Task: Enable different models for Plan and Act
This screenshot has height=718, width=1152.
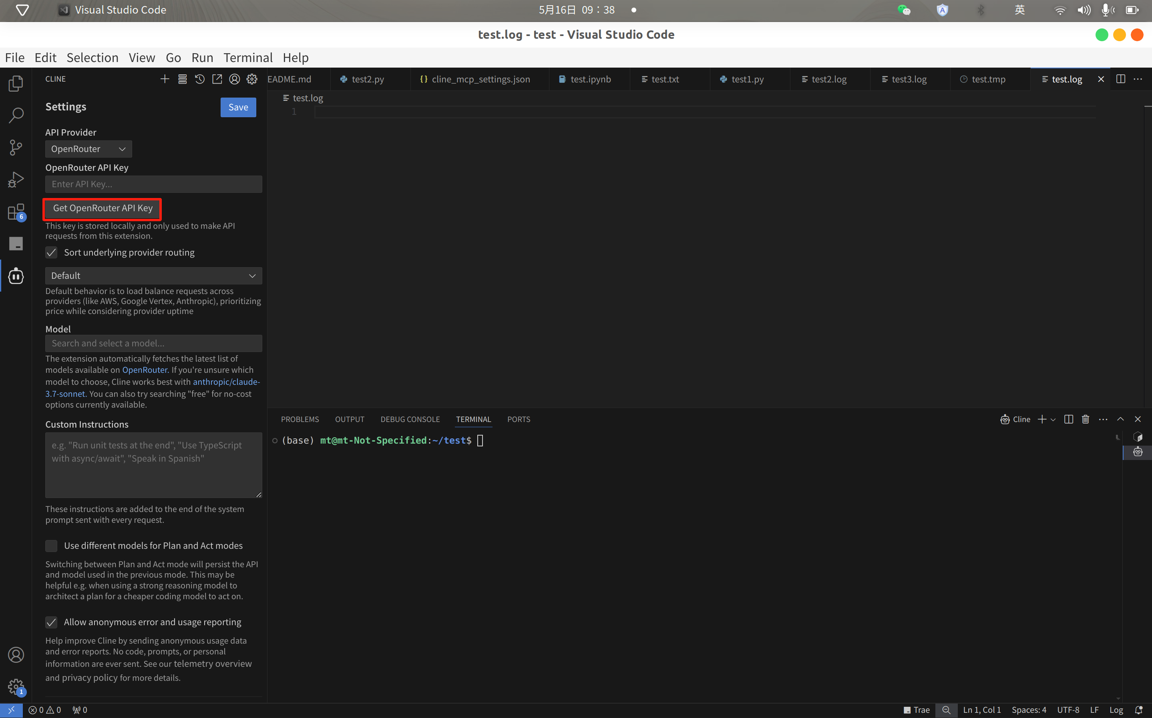Action: (51, 546)
